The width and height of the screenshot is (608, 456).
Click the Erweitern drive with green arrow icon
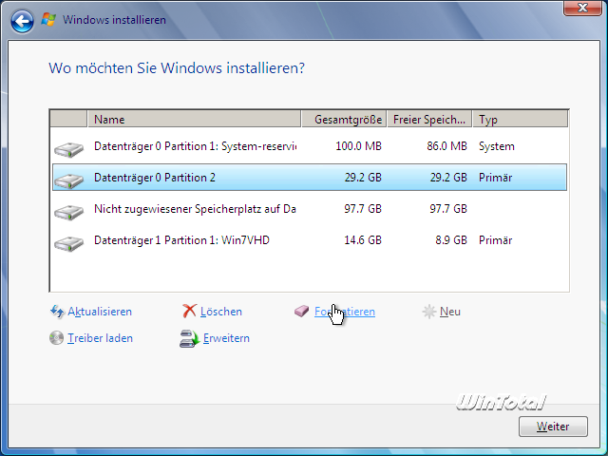[189, 338]
